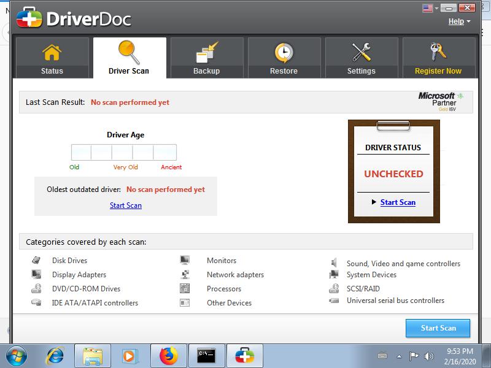Click the volume speaker tray icon
The image size is (491, 368).
[428, 356]
